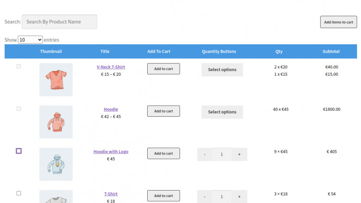This screenshot has width=361, height=203.
Task: Click the €15.00 subtotal
Action: pos(331,74)
